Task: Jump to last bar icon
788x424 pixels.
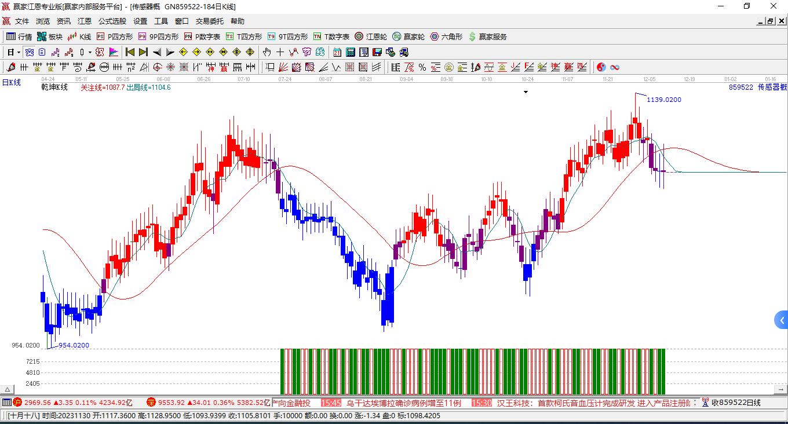Action: 143,52
